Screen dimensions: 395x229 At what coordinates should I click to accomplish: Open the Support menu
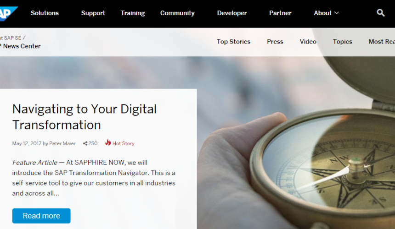tap(93, 13)
